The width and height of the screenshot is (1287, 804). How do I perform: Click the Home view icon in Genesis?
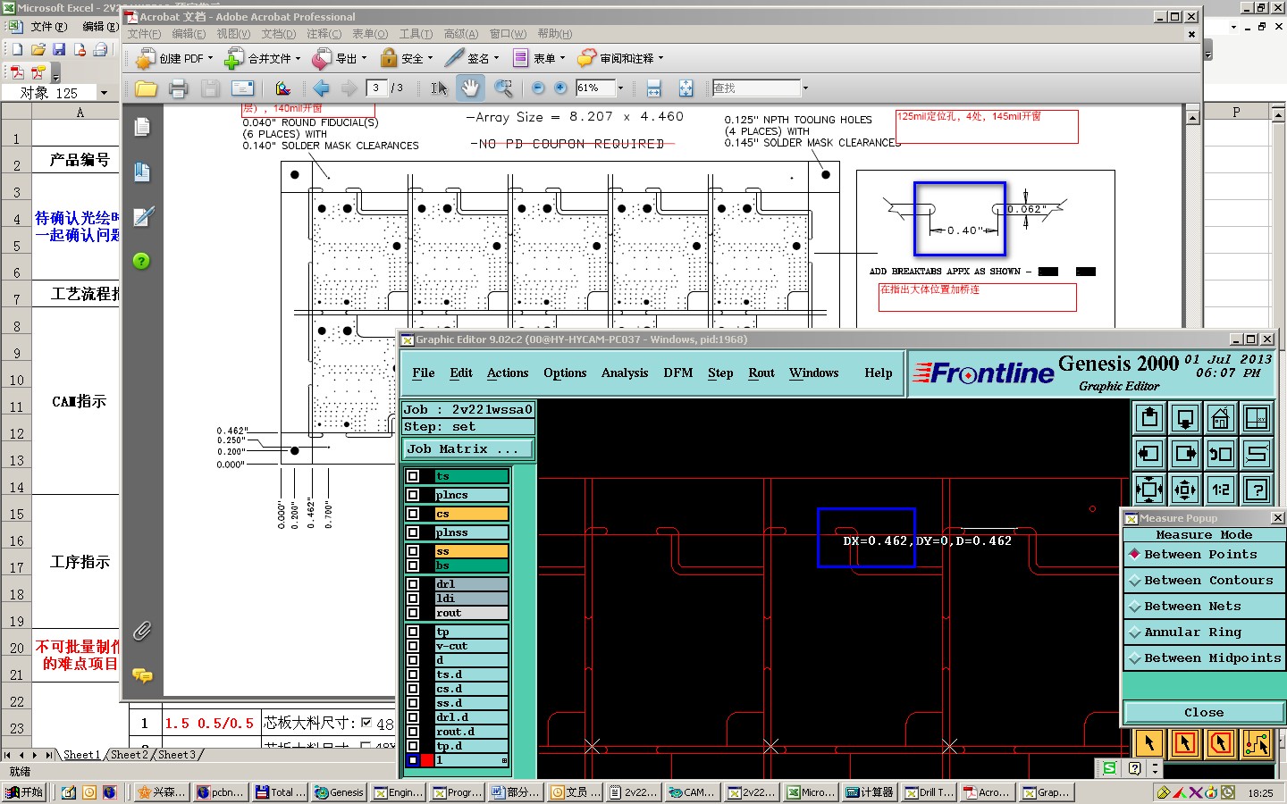pos(1221,418)
